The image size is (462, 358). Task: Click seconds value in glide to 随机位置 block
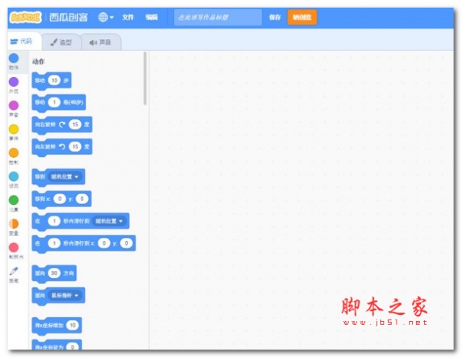[54, 221]
